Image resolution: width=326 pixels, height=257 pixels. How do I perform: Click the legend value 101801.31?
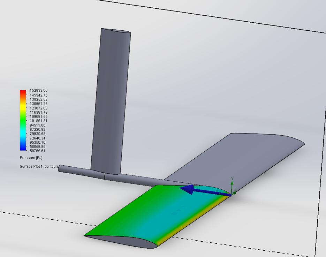point(38,121)
